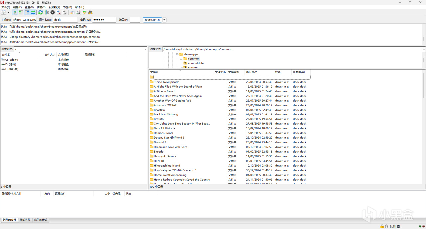Select the Drawful 2 folder row
The height and width of the screenshot is (229, 426).
point(230,142)
